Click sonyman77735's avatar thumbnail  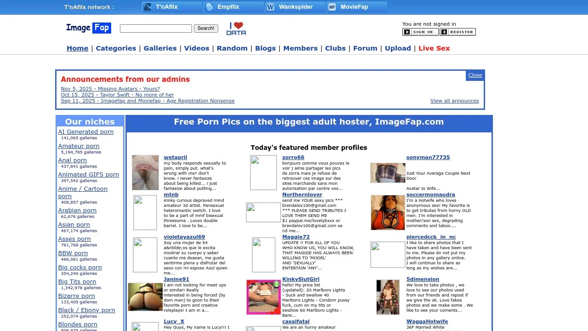click(387, 172)
